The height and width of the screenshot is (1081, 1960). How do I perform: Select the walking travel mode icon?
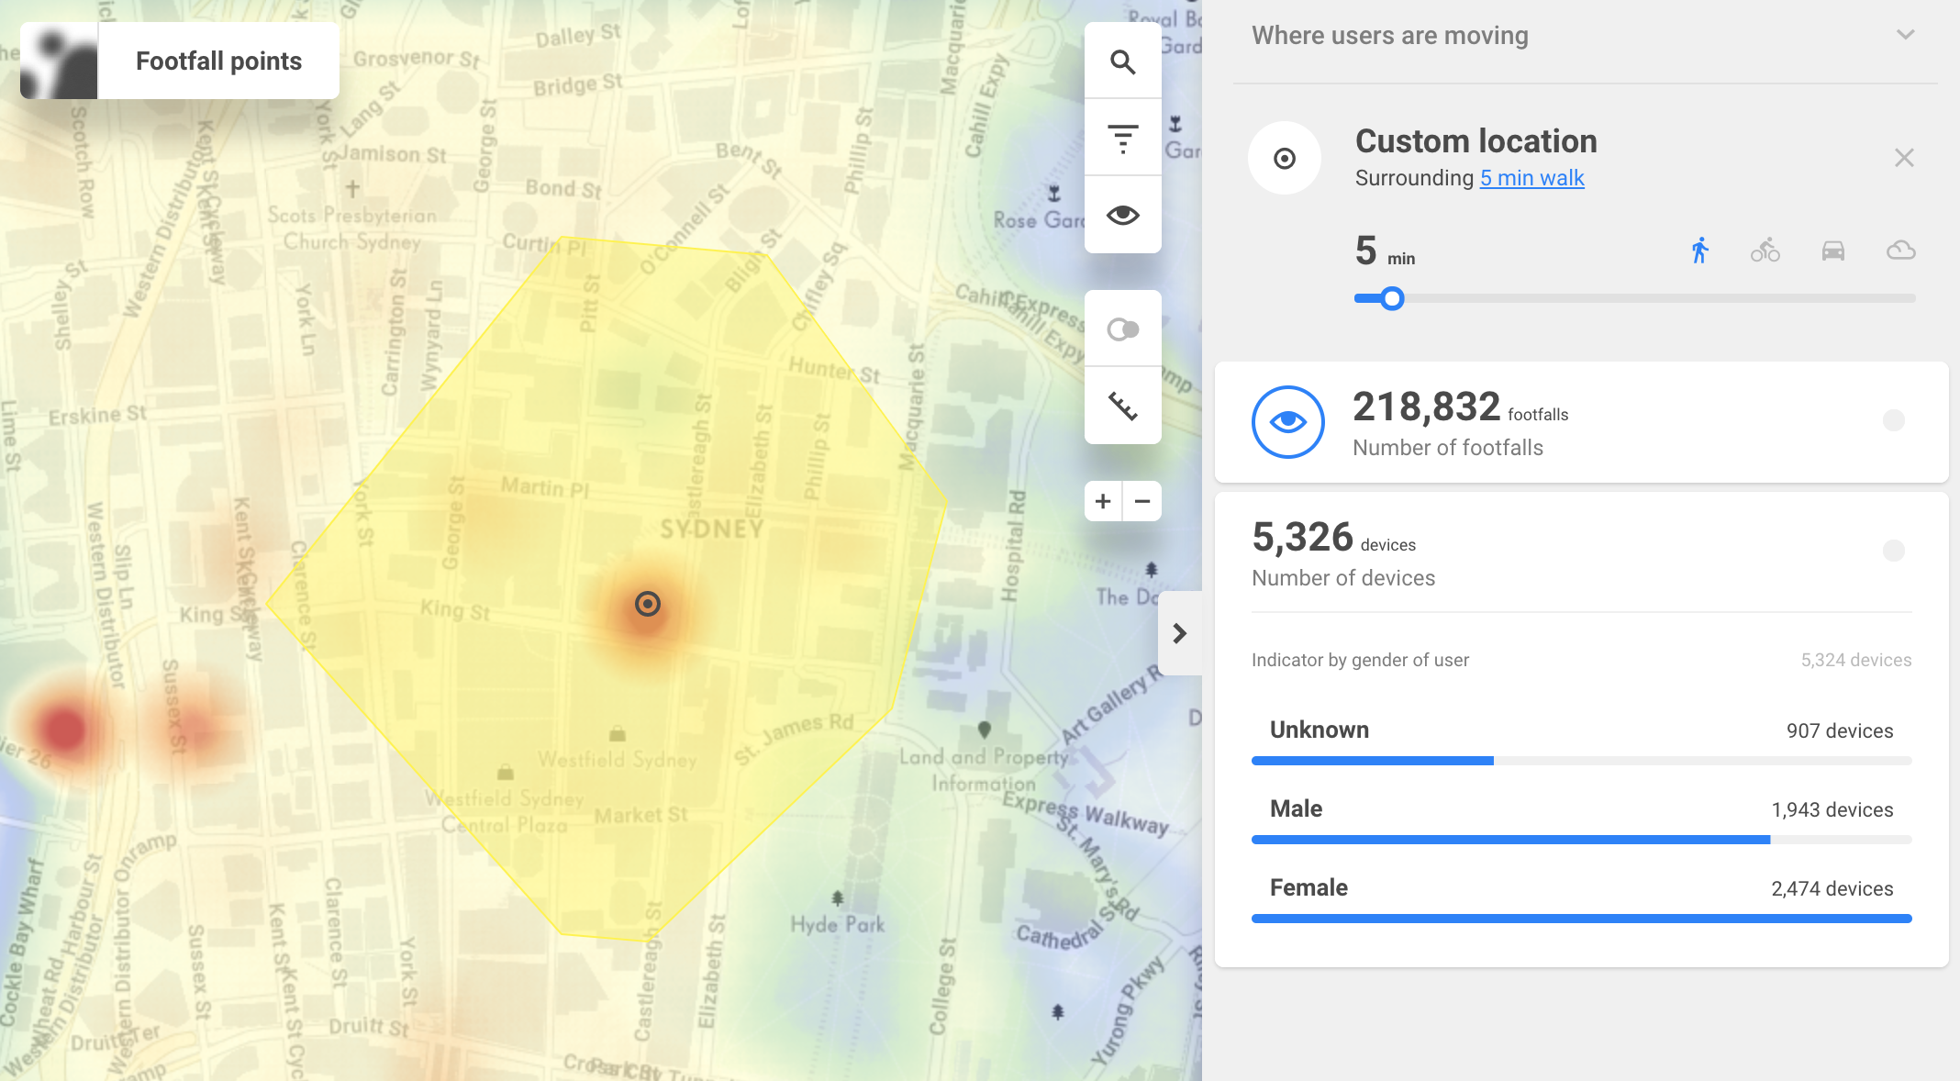(1699, 251)
